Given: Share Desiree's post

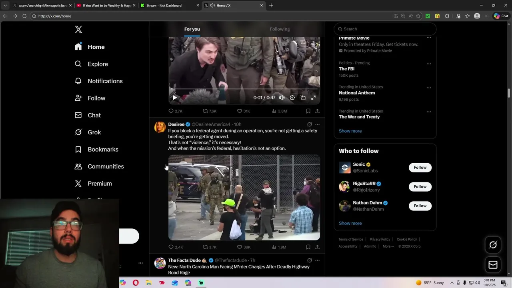Looking at the screenshot, I should coord(317,247).
